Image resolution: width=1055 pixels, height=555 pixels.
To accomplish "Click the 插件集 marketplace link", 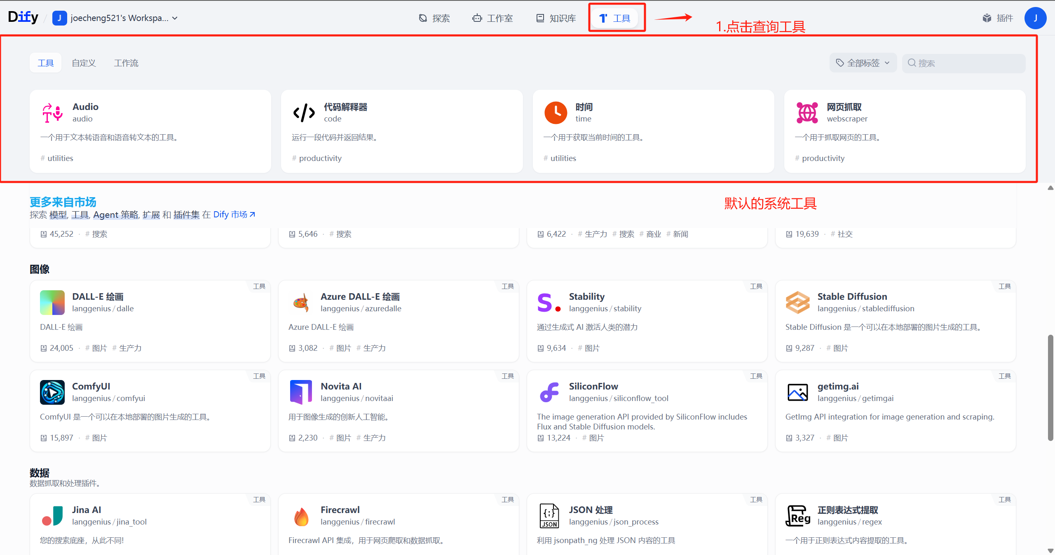I will (186, 215).
